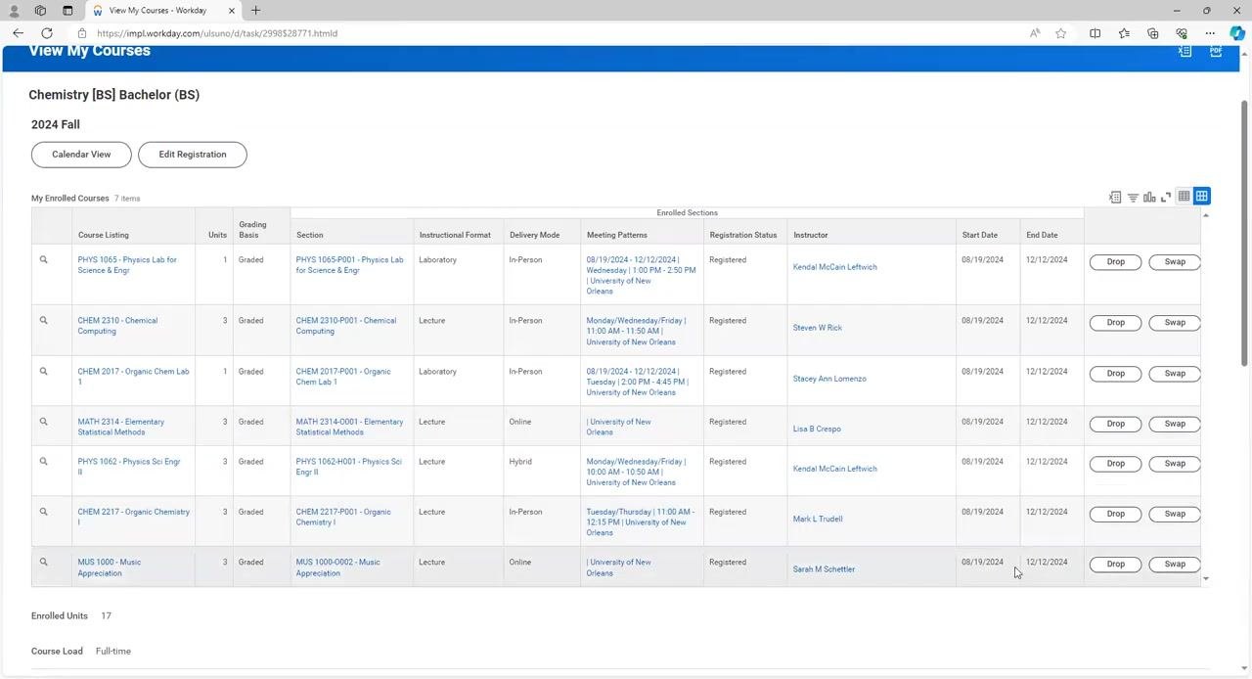The image size is (1252, 679).
Task: Drop CHEM 2017 Organic Chem Lab
Action: click(x=1115, y=374)
